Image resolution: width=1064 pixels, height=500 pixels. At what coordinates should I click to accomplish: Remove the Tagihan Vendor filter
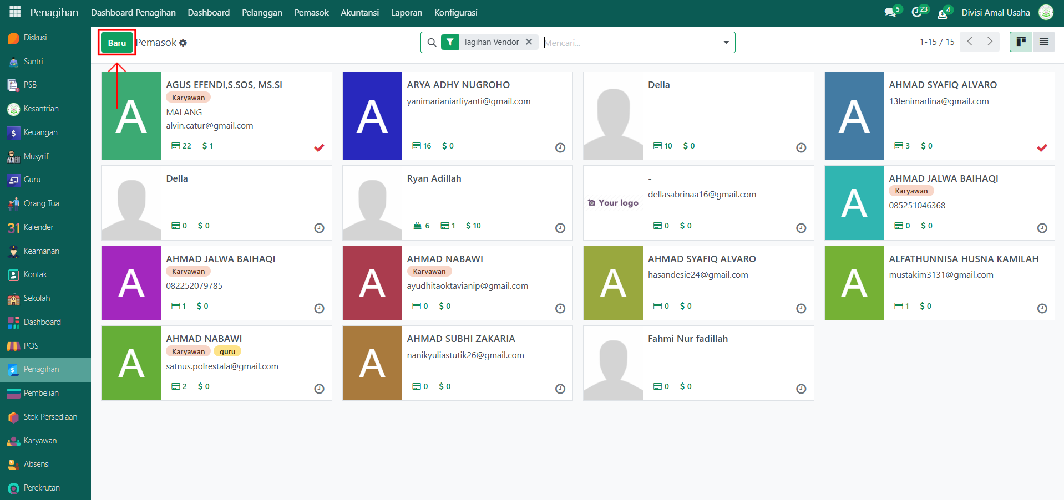point(529,42)
